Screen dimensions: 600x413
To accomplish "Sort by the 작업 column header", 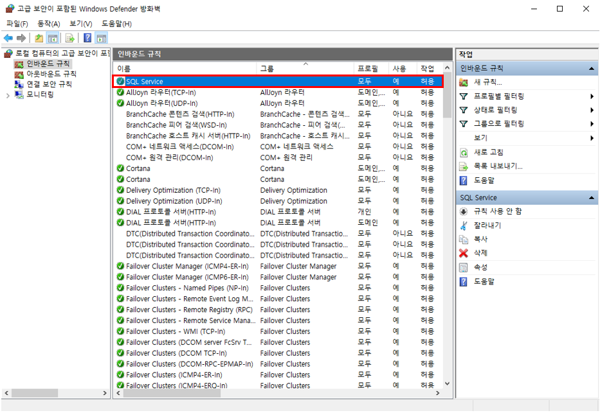I will [430, 68].
